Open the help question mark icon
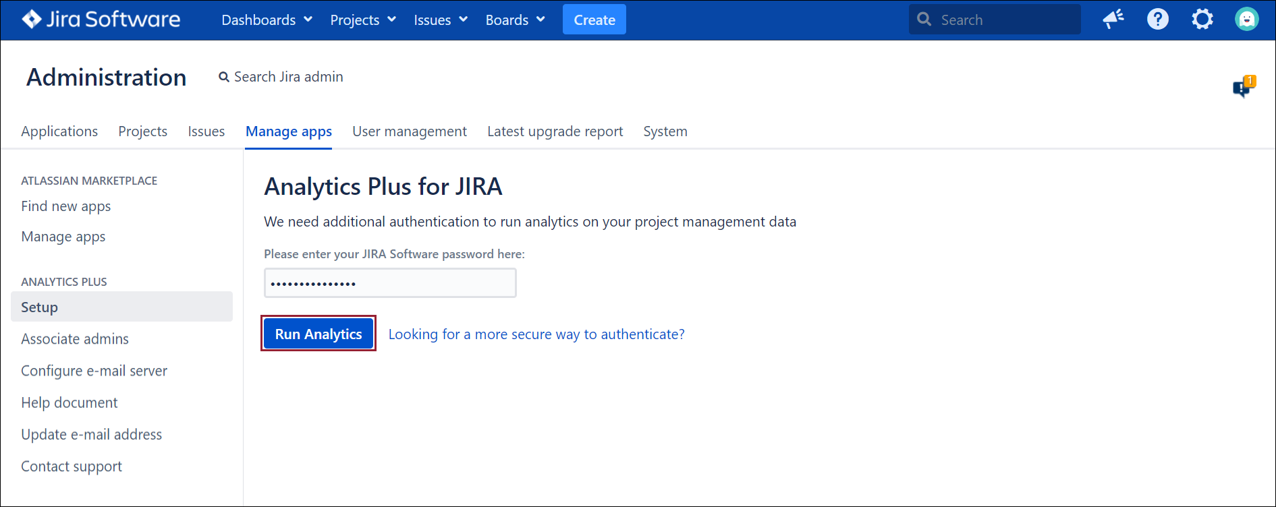The height and width of the screenshot is (507, 1276). tap(1158, 20)
